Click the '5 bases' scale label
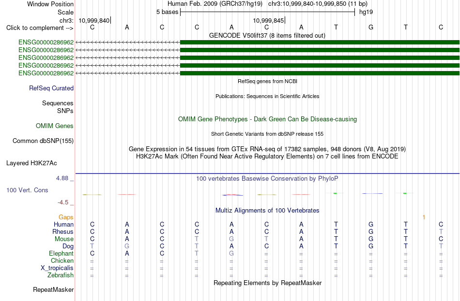Viewport: 460px width, 301px height. [x=167, y=12]
